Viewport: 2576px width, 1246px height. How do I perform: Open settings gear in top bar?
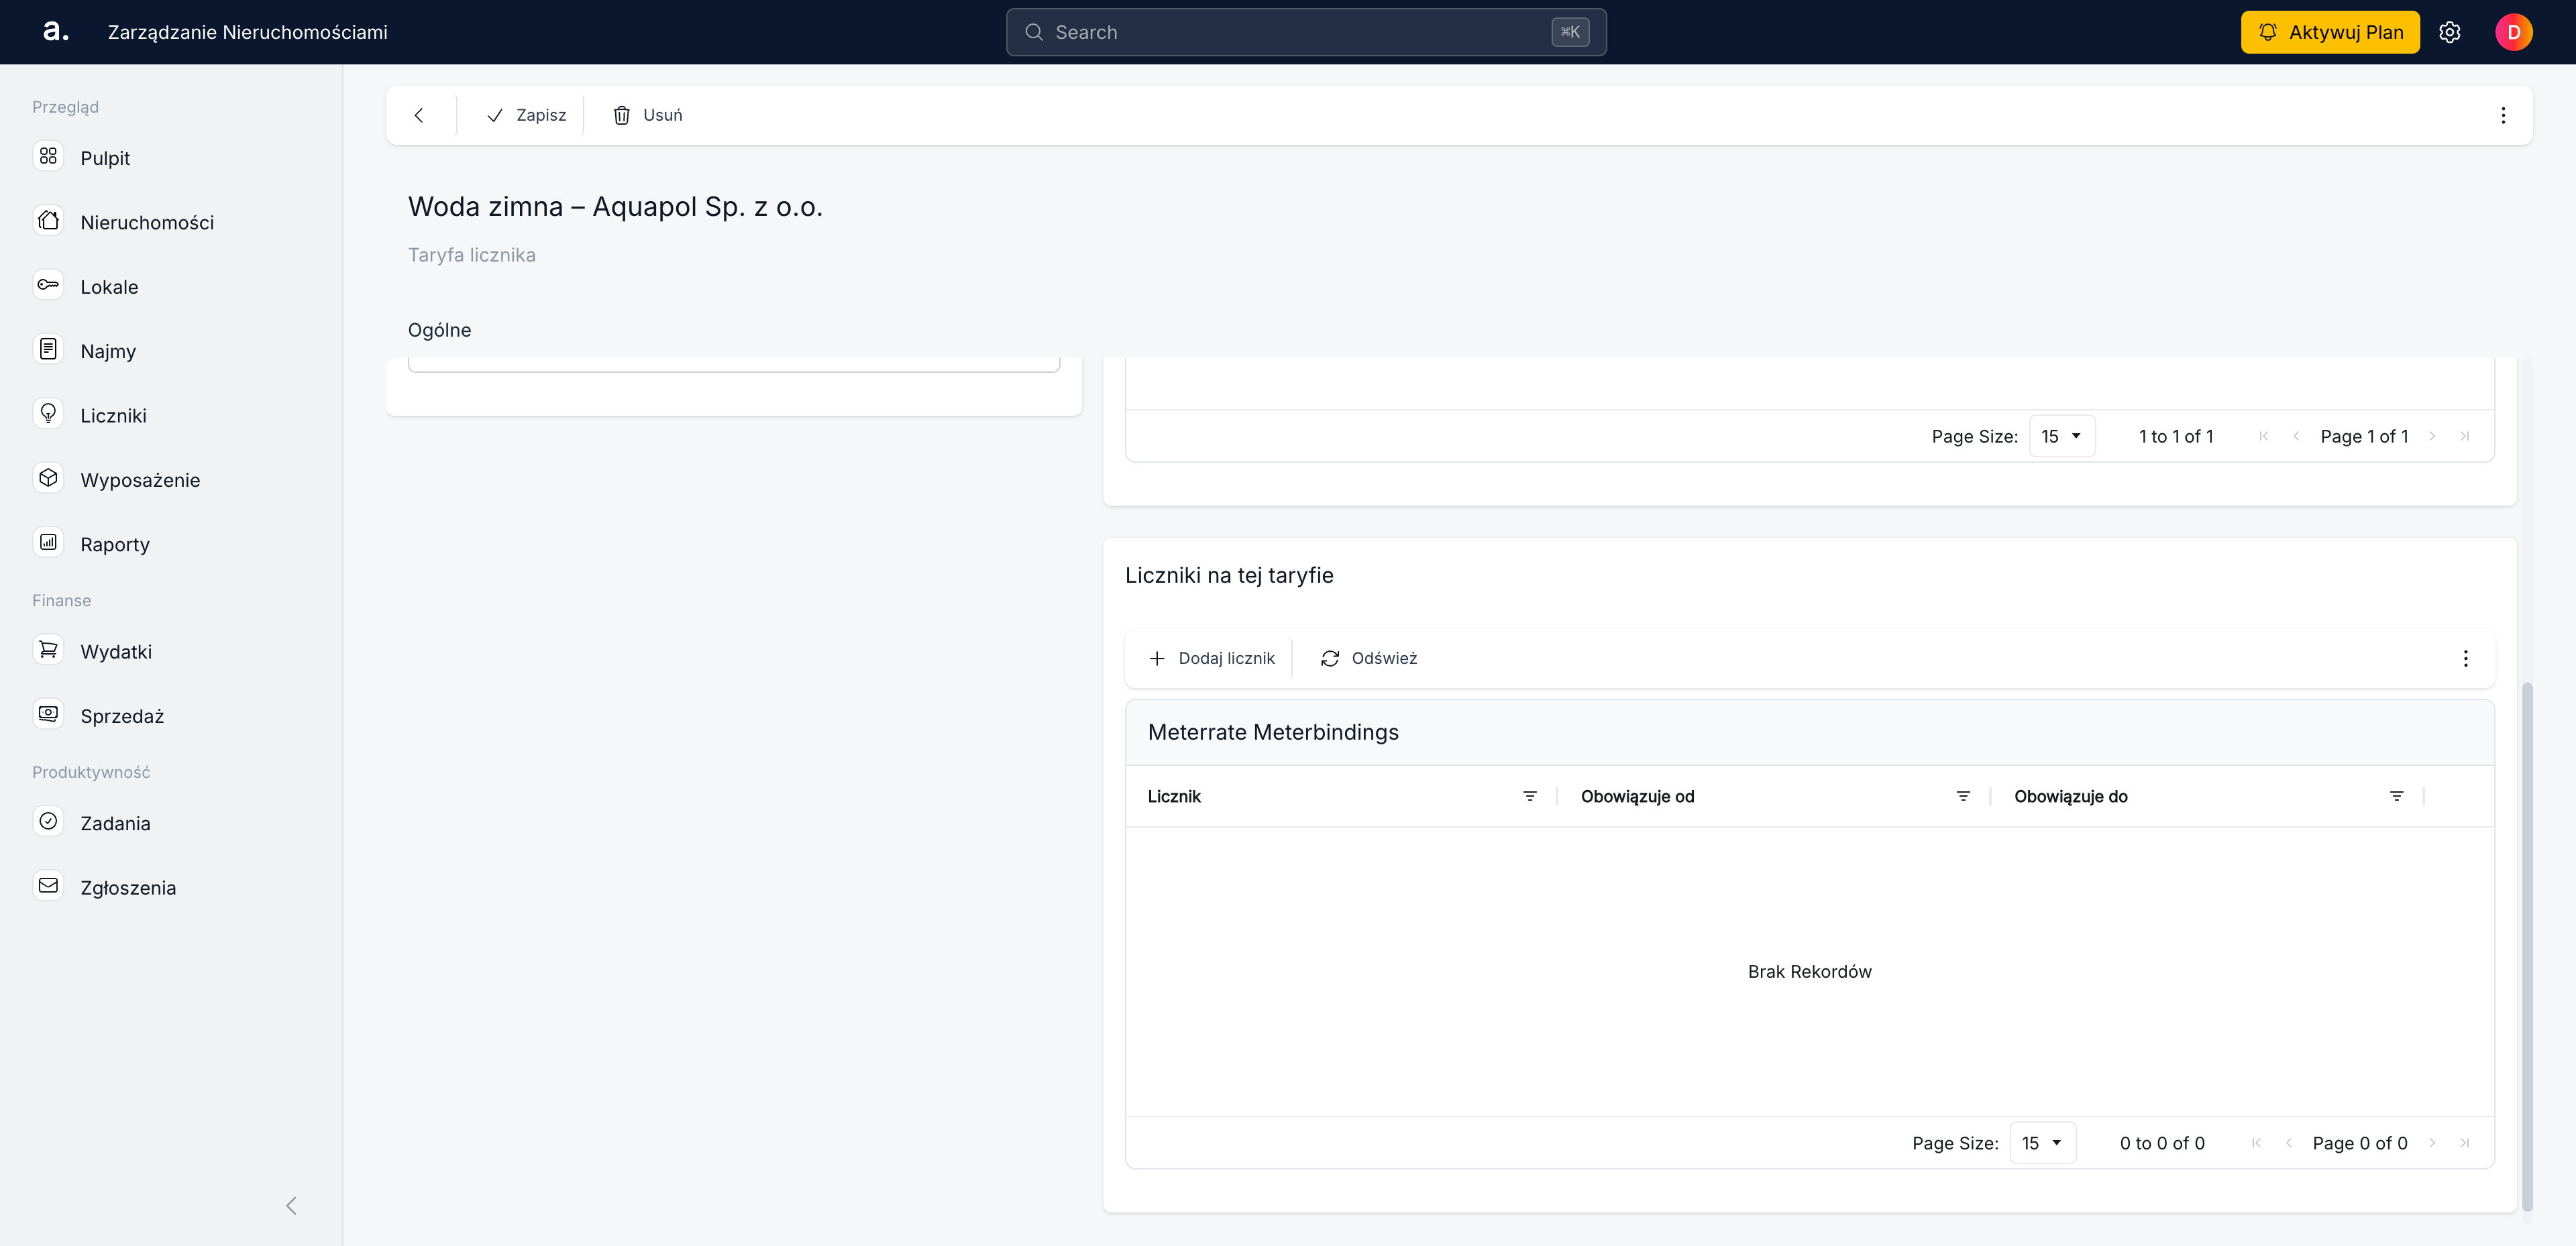pyautogui.click(x=2449, y=32)
